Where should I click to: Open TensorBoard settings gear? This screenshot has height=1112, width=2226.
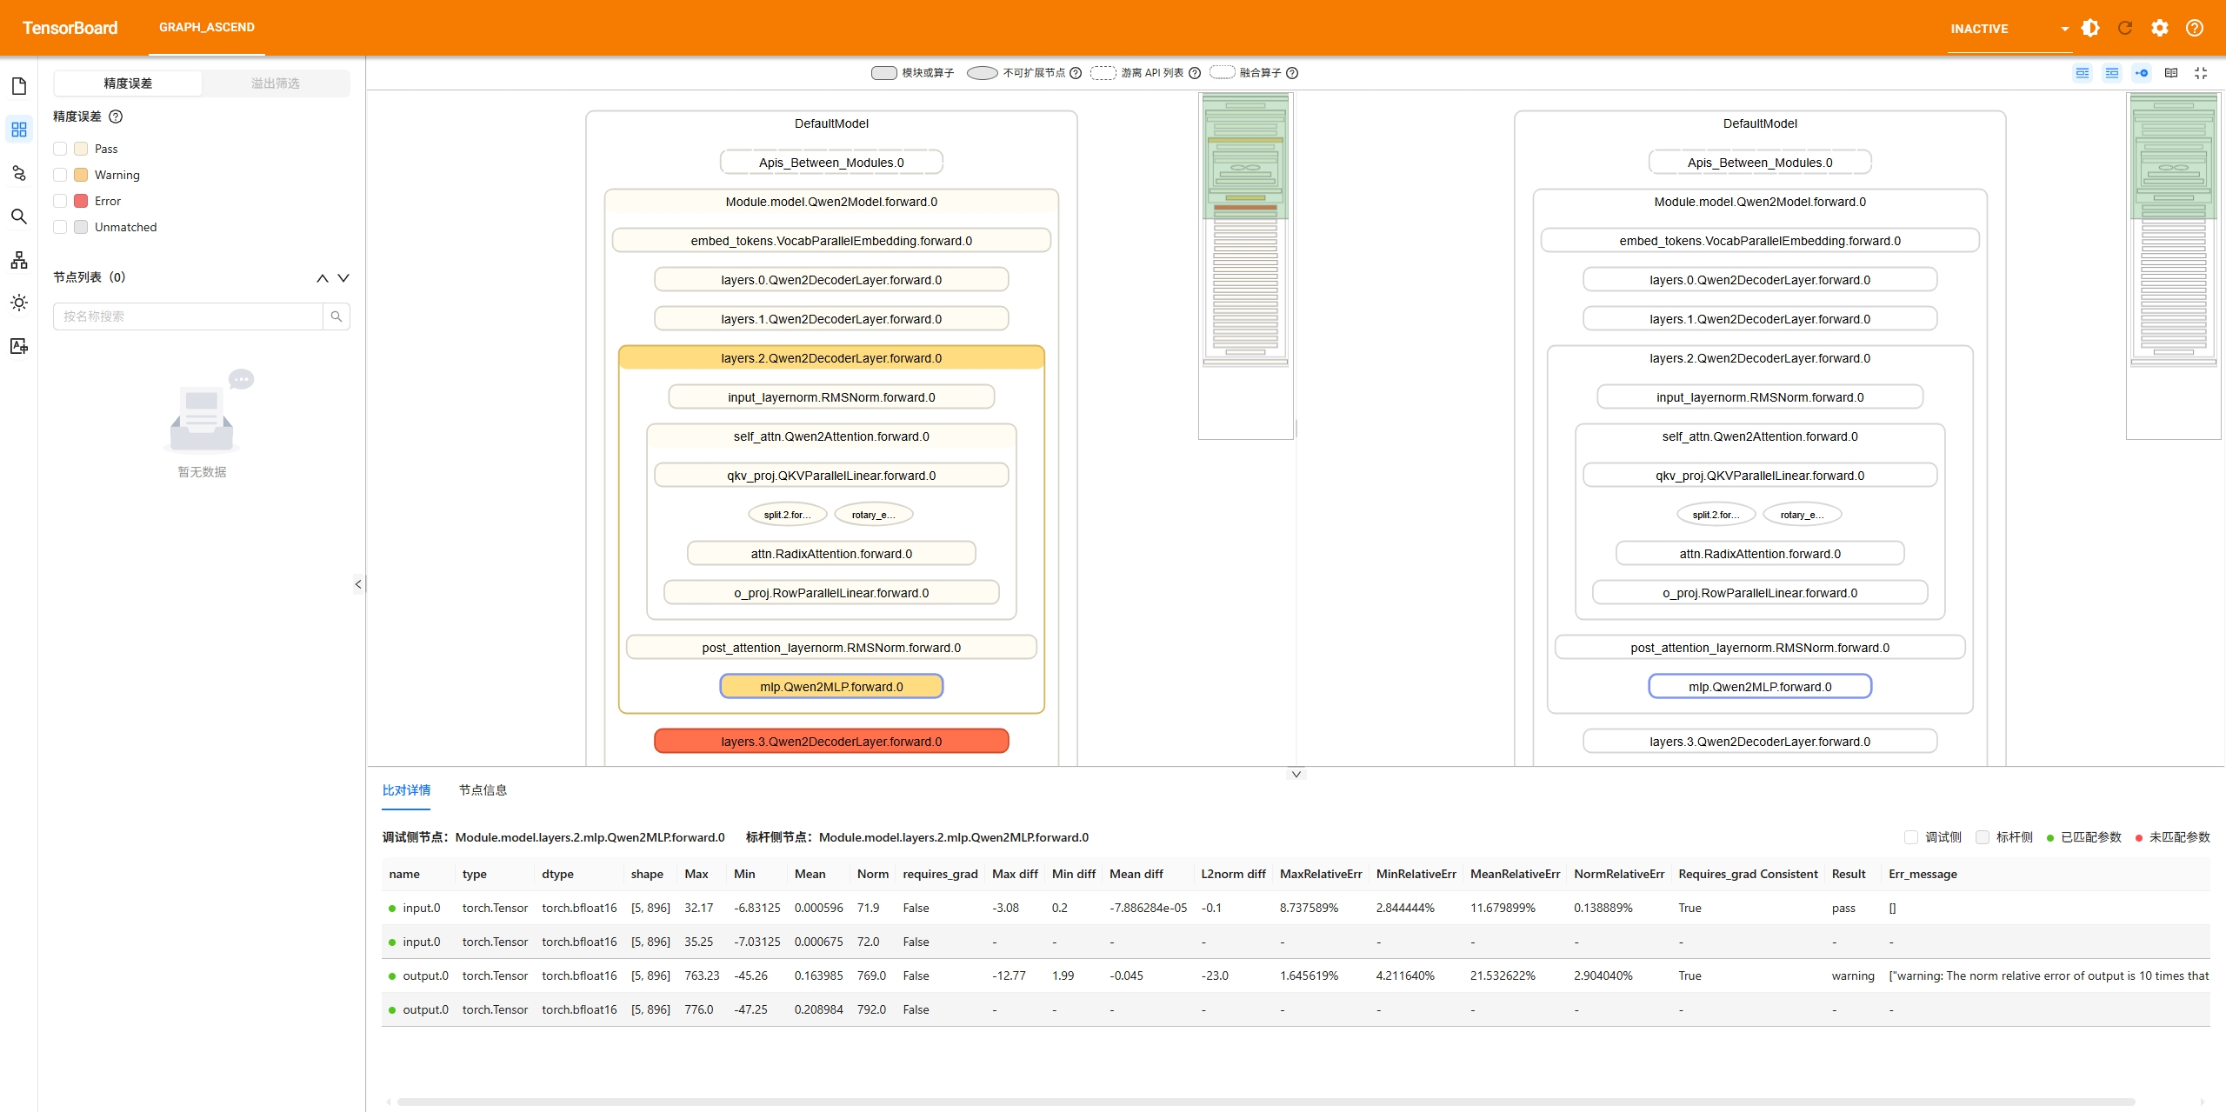tap(2160, 28)
